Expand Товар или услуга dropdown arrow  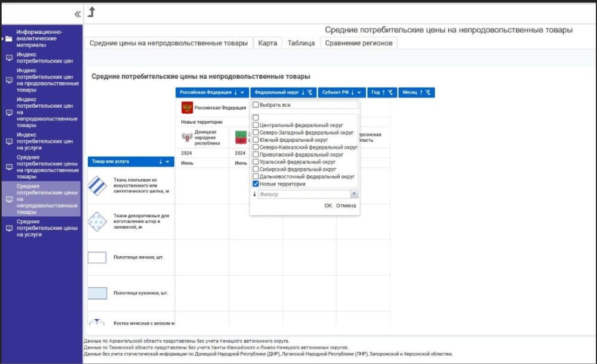(x=167, y=161)
